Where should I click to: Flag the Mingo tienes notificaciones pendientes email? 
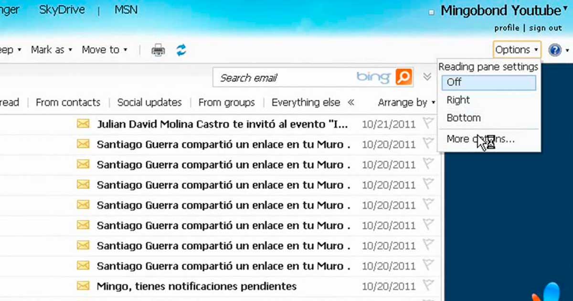(428, 285)
